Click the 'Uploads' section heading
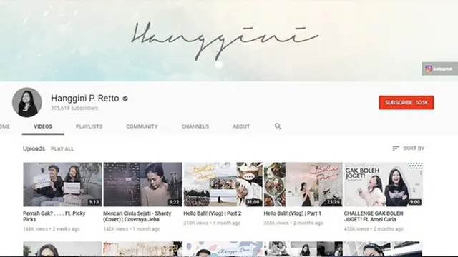Viewport: 458px width, 257px height. pyautogui.click(x=34, y=148)
